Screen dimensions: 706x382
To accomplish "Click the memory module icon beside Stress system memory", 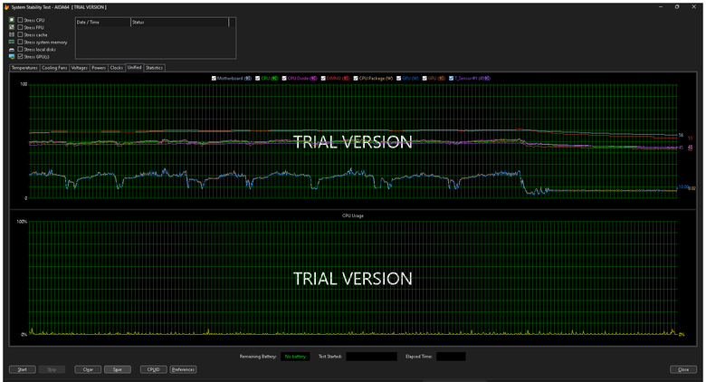I will pyautogui.click(x=12, y=42).
